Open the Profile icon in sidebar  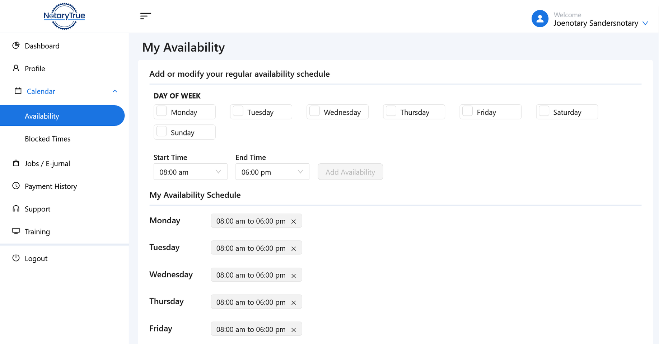pyautogui.click(x=16, y=68)
